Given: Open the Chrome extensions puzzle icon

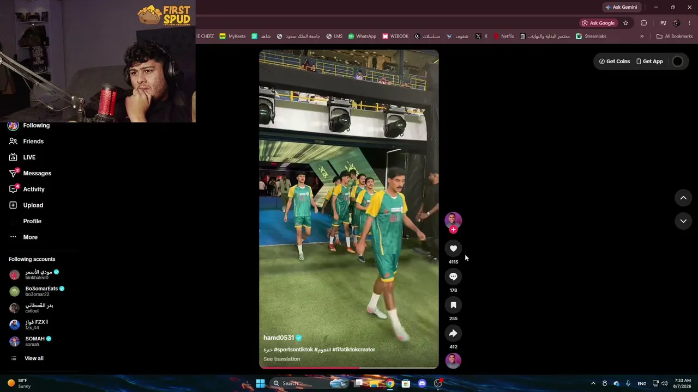Looking at the screenshot, I should coord(644,23).
